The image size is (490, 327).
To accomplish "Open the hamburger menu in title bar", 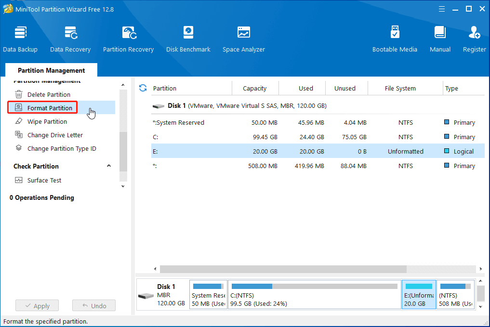I will (442, 9).
